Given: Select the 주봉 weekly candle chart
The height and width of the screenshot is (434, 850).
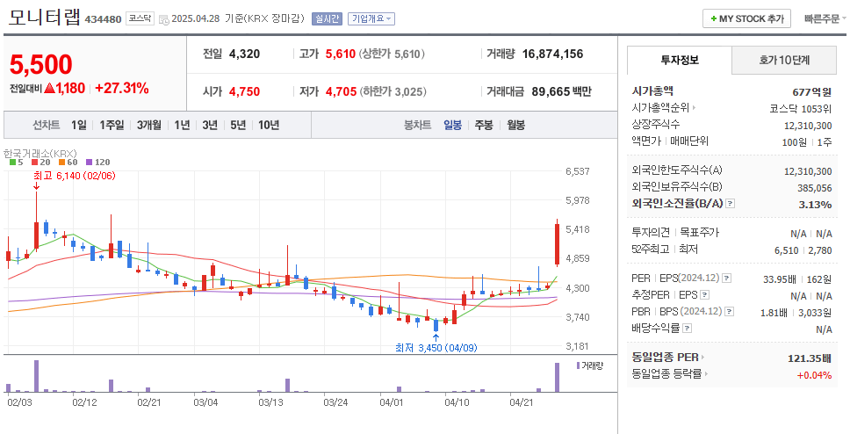Looking at the screenshot, I should pyautogui.click(x=484, y=125).
